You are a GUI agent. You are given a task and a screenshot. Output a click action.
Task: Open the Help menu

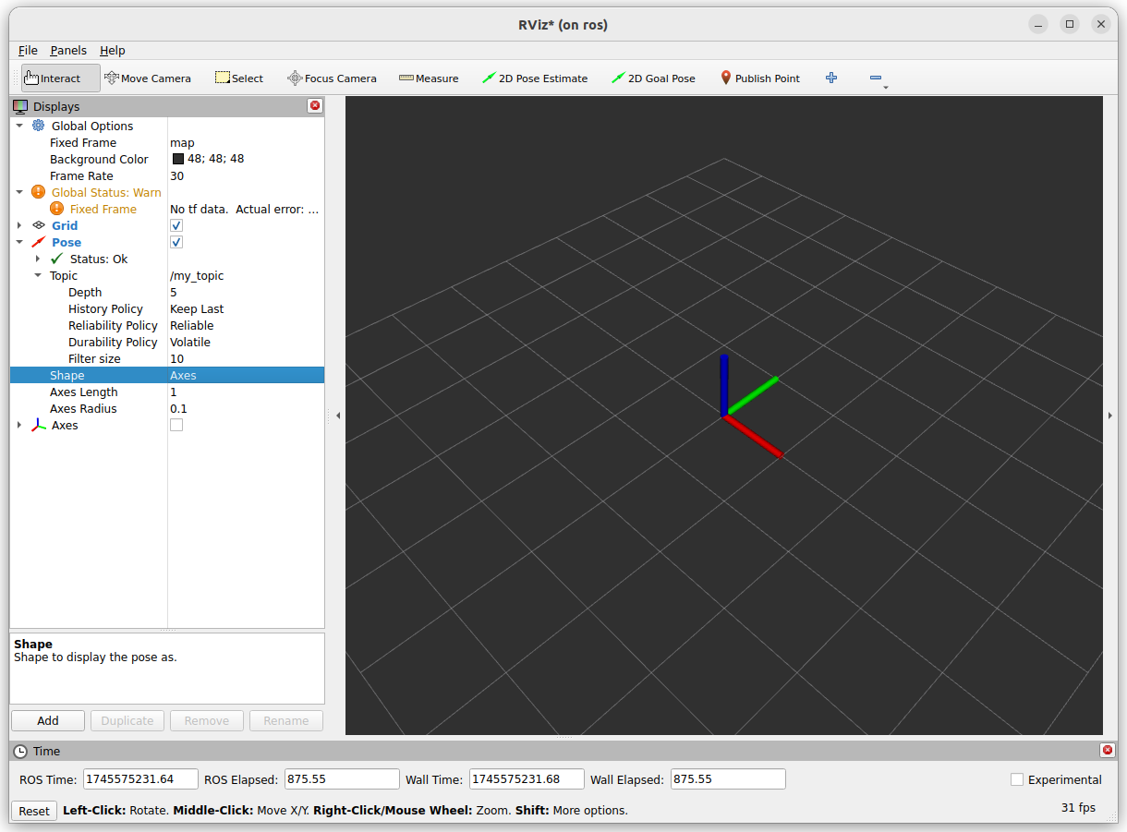(x=113, y=50)
